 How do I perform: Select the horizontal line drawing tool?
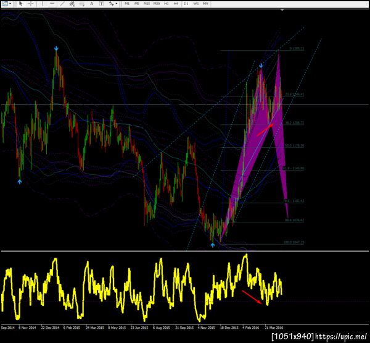pyautogui.click(x=52, y=4)
